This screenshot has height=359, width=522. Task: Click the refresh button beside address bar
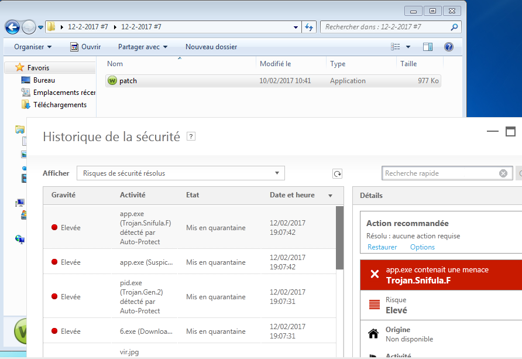click(309, 28)
